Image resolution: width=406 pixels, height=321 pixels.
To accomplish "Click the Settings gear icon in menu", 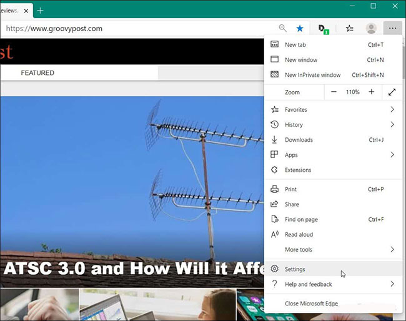I will click(274, 269).
